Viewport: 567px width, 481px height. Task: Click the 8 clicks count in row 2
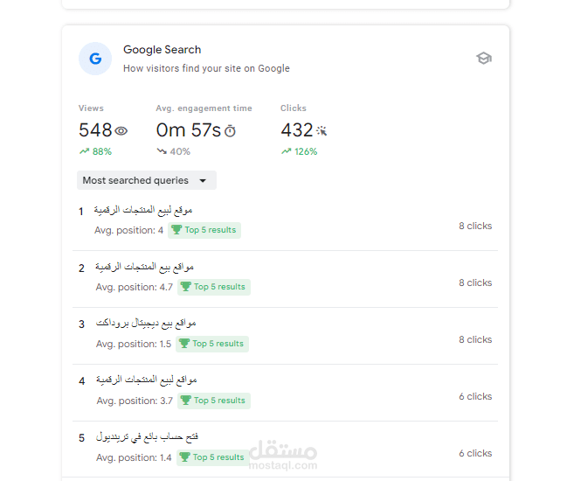coord(475,282)
